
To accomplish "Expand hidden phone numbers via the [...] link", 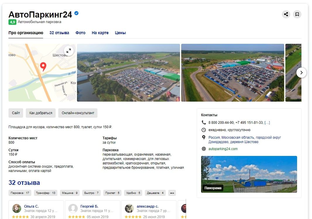I will pyautogui.click(x=267, y=123).
